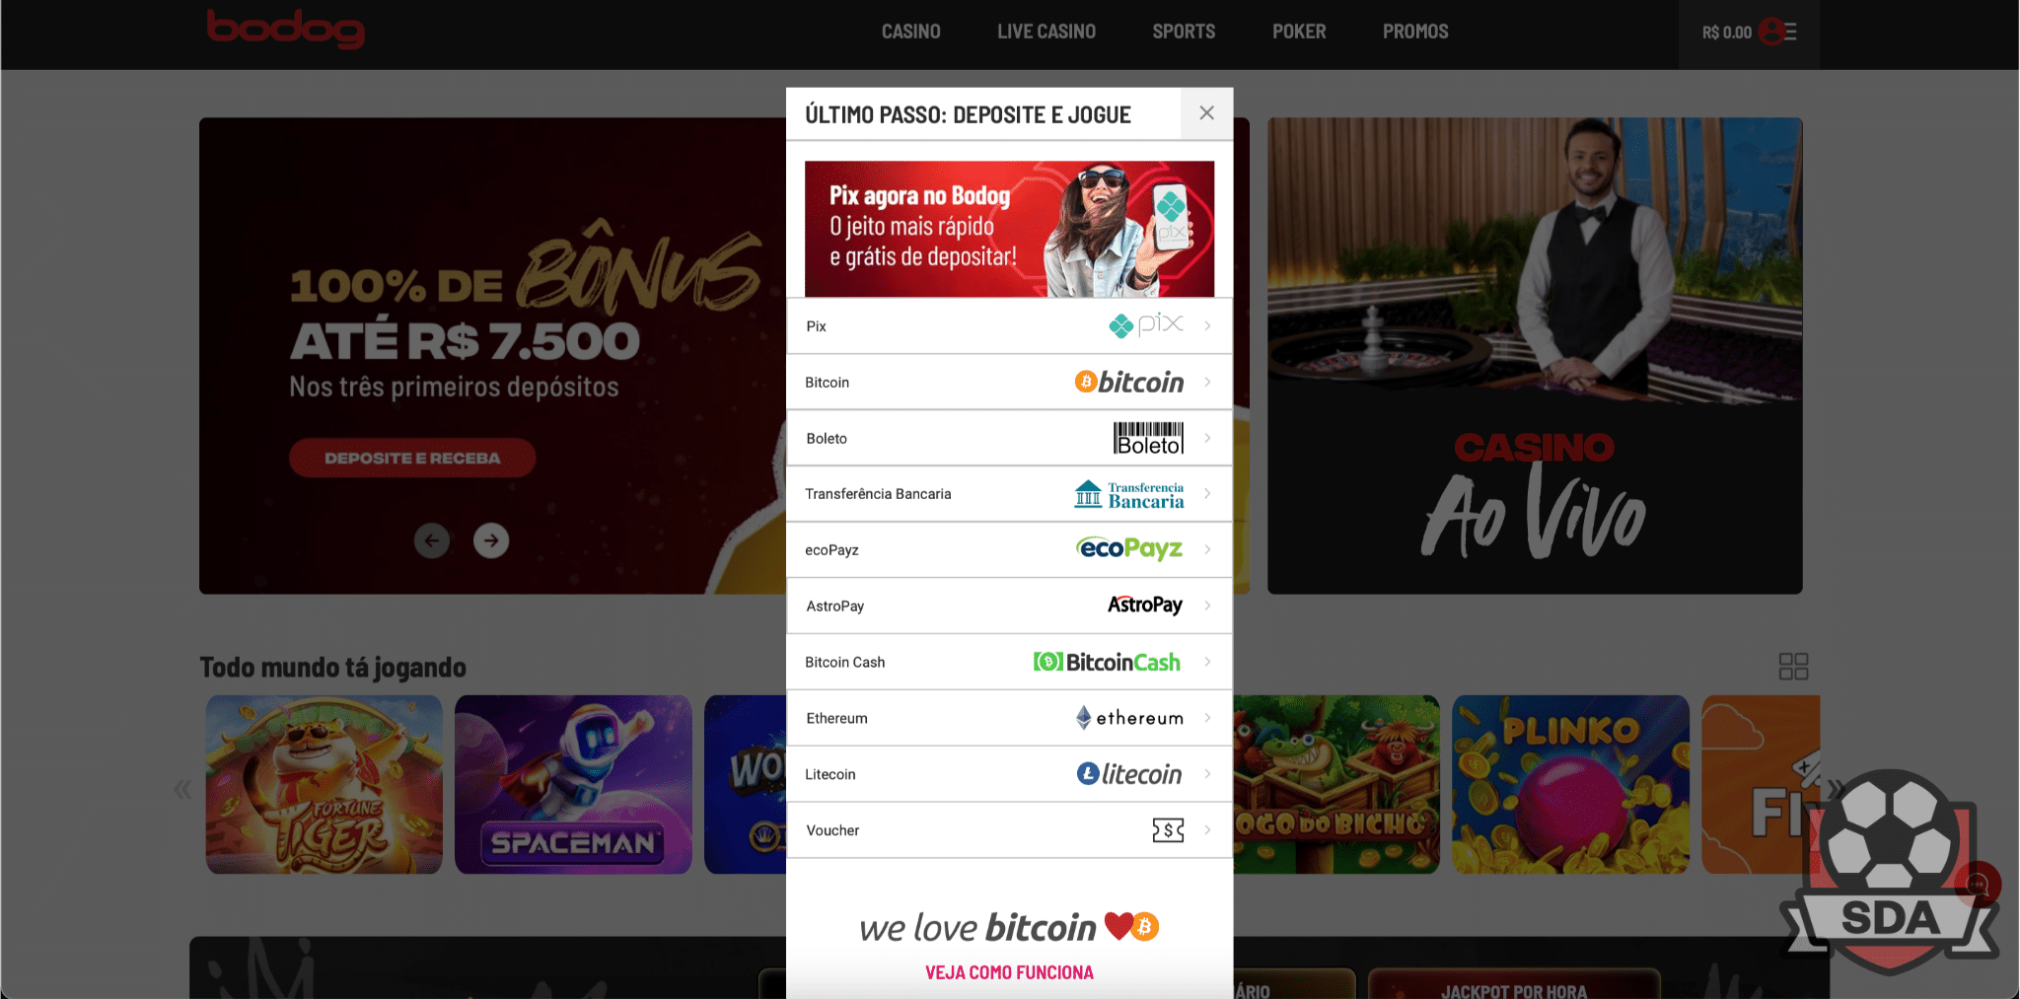Advance banner with next arrow button
This screenshot has height=999, width=2020.
(x=491, y=540)
